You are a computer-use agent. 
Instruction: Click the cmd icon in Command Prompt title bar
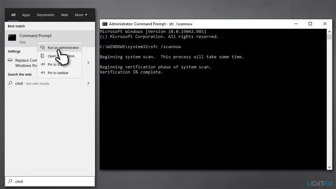(105, 24)
